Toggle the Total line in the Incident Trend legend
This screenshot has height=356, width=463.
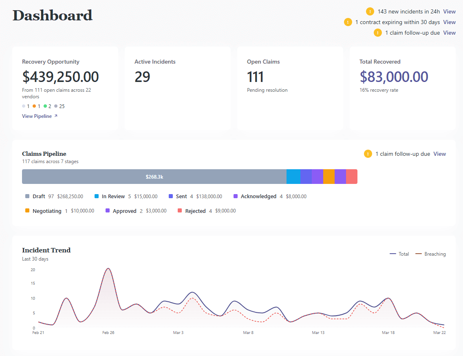pos(399,254)
